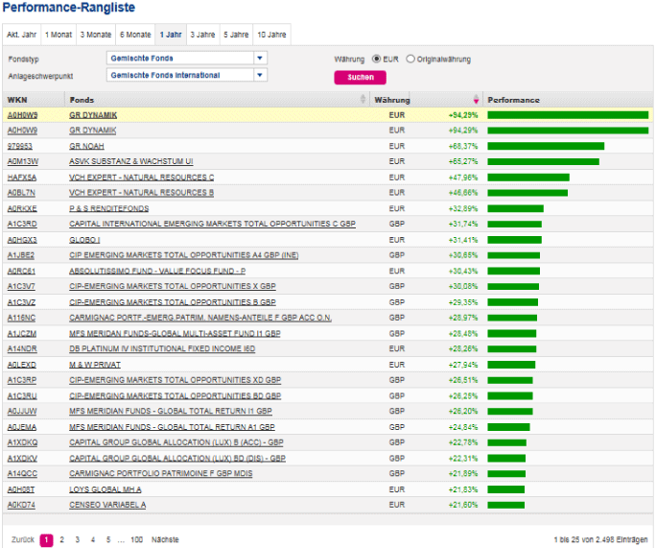Jump to page 100 of results
656x548 pixels.
point(137,539)
